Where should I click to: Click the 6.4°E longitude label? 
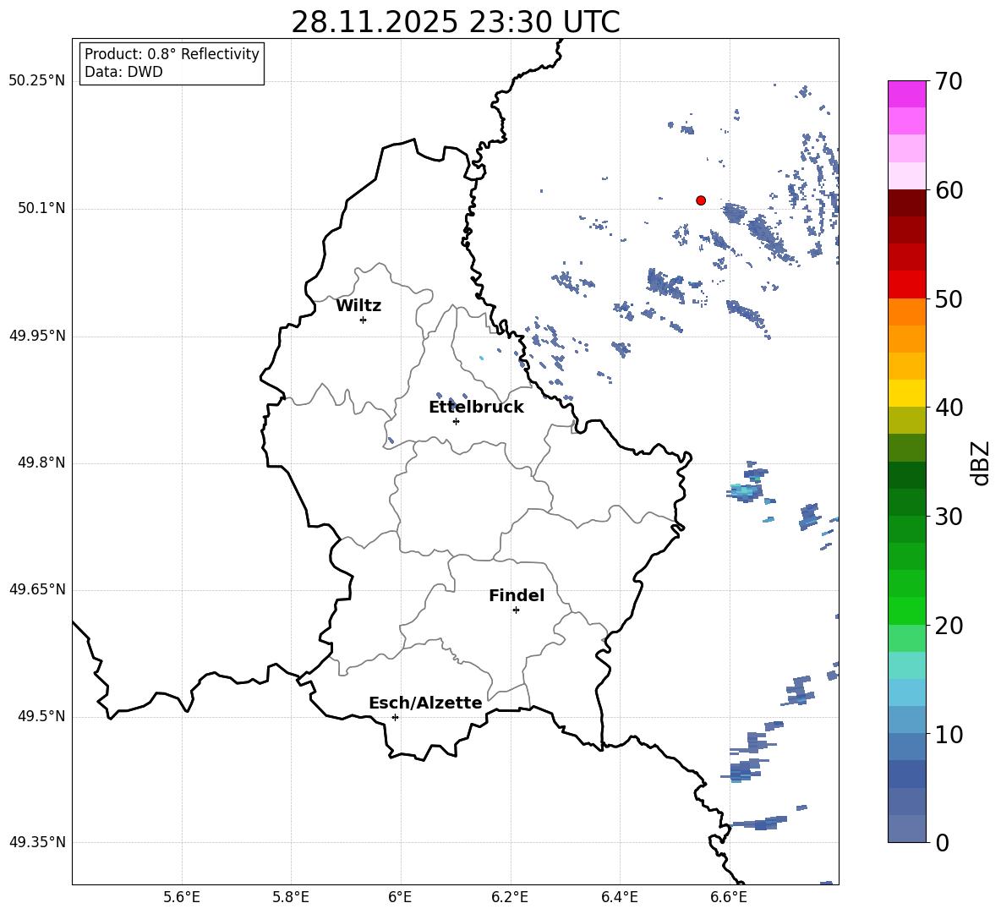(619, 897)
